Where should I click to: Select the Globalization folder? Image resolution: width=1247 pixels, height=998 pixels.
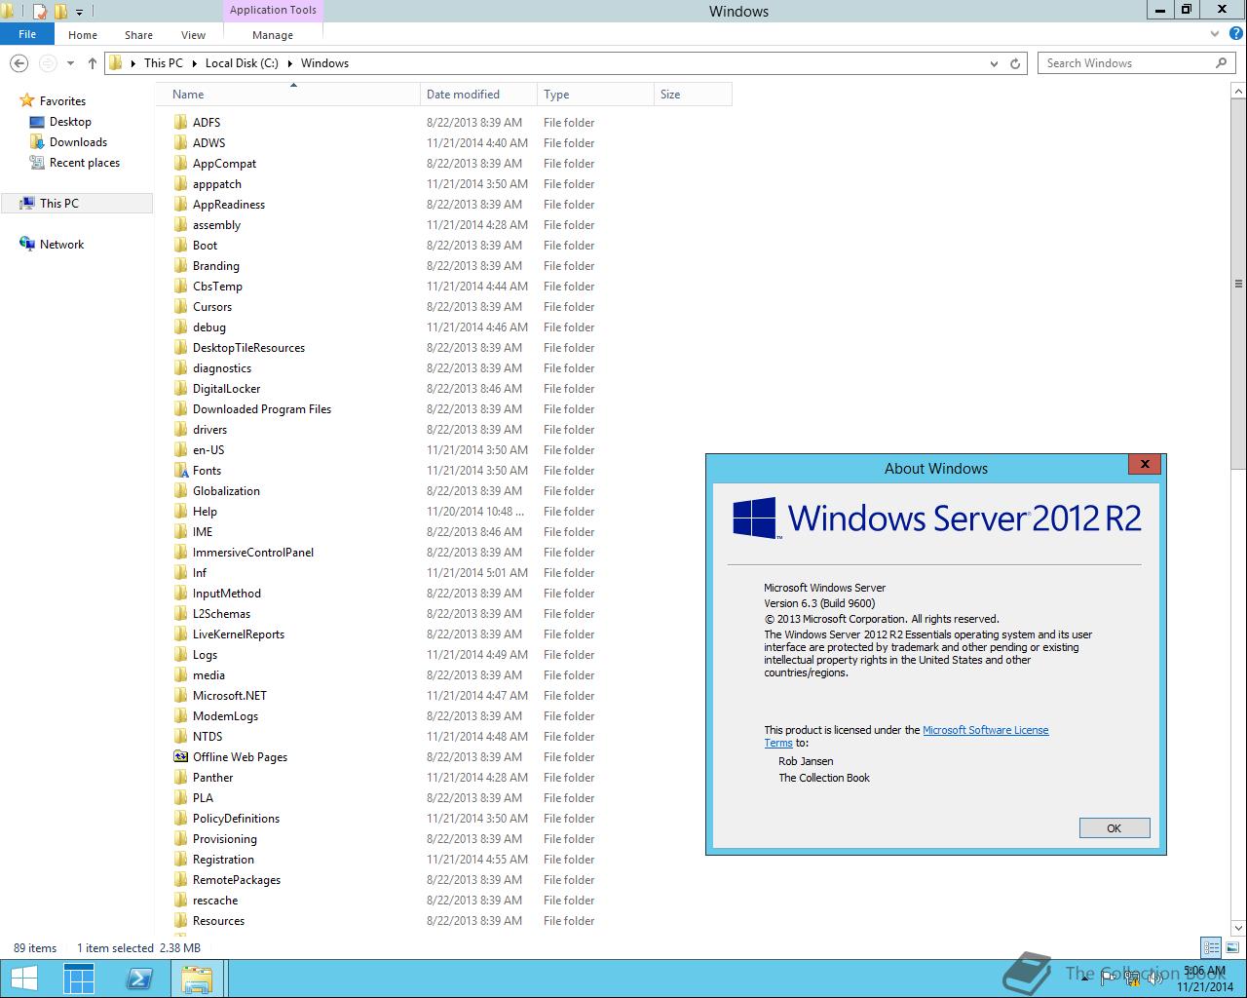coord(226,491)
